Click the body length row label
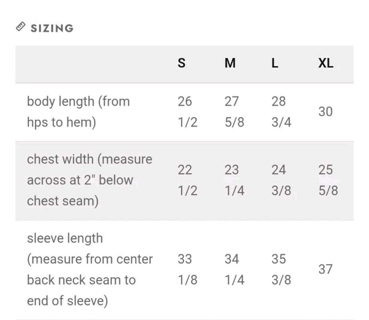The width and height of the screenshot is (369, 320). tap(78, 112)
